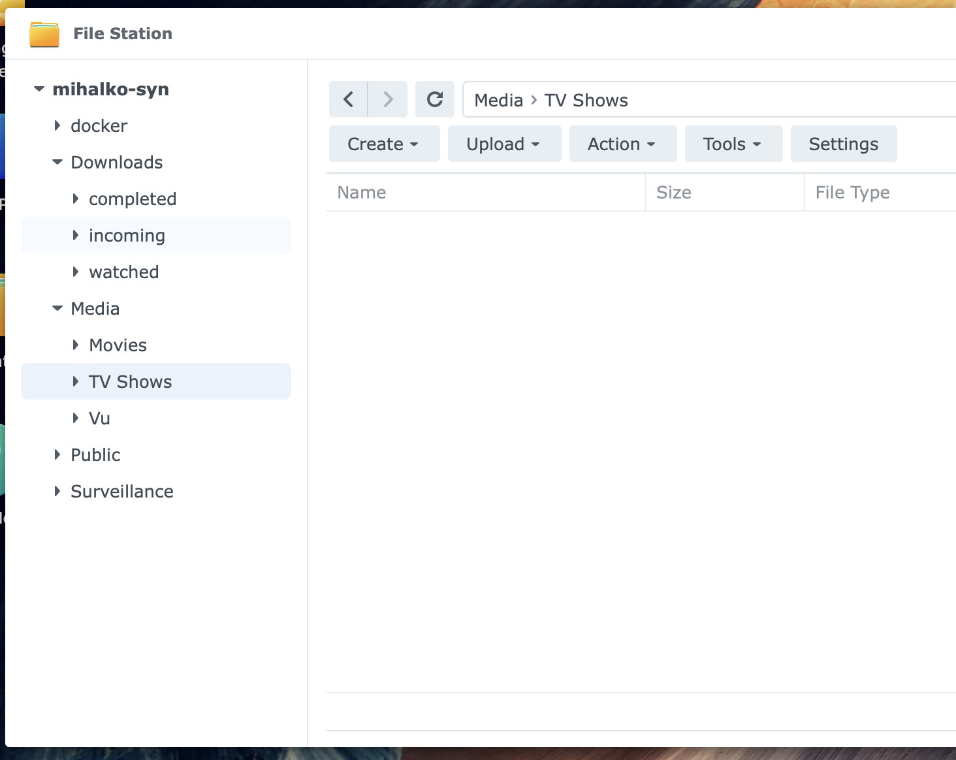Collapse the mihalko-syn root node
Image resolution: width=956 pixels, height=760 pixels.
[x=39, y=89]
